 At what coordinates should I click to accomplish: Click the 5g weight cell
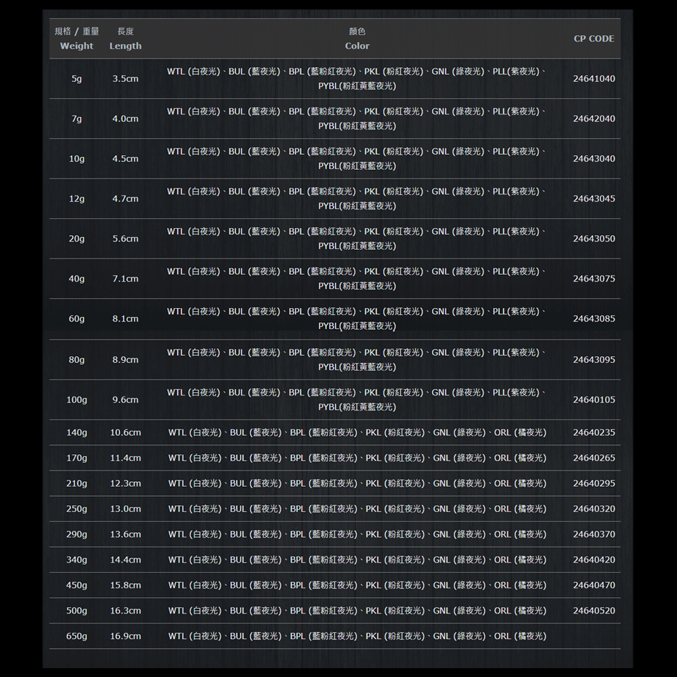77,79
